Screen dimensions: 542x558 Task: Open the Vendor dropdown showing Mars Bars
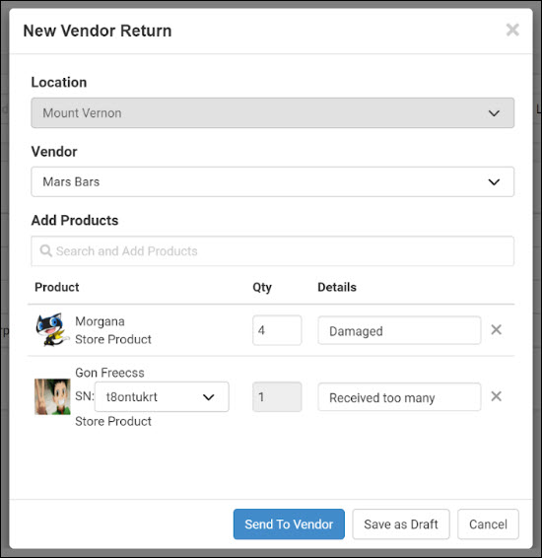(272, 181)
